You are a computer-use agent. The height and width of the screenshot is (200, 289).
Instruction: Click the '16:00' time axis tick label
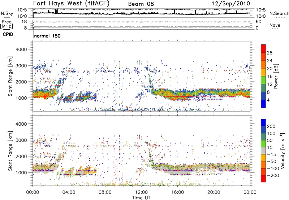(x=177, y=192)
